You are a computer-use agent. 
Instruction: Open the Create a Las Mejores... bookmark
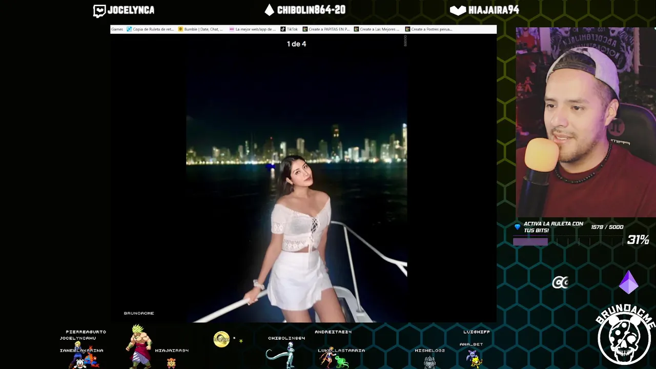click(x=377, y=29)
